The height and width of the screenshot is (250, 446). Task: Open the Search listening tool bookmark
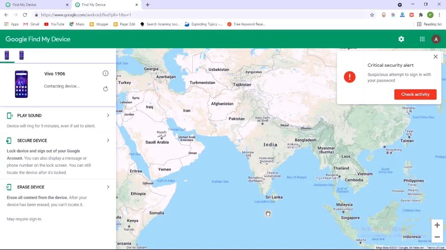click(160, 24)
